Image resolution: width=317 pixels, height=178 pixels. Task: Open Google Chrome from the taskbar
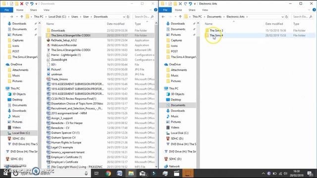point(108,174)
